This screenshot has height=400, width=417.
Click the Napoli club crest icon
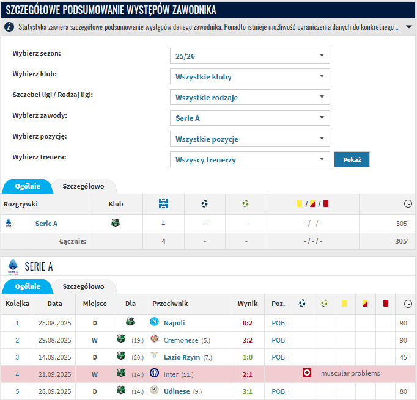(x=154, y=322)
